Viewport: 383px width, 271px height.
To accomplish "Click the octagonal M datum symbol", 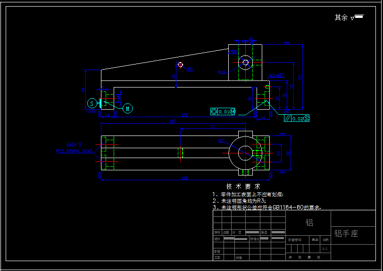I will (127, 109).
